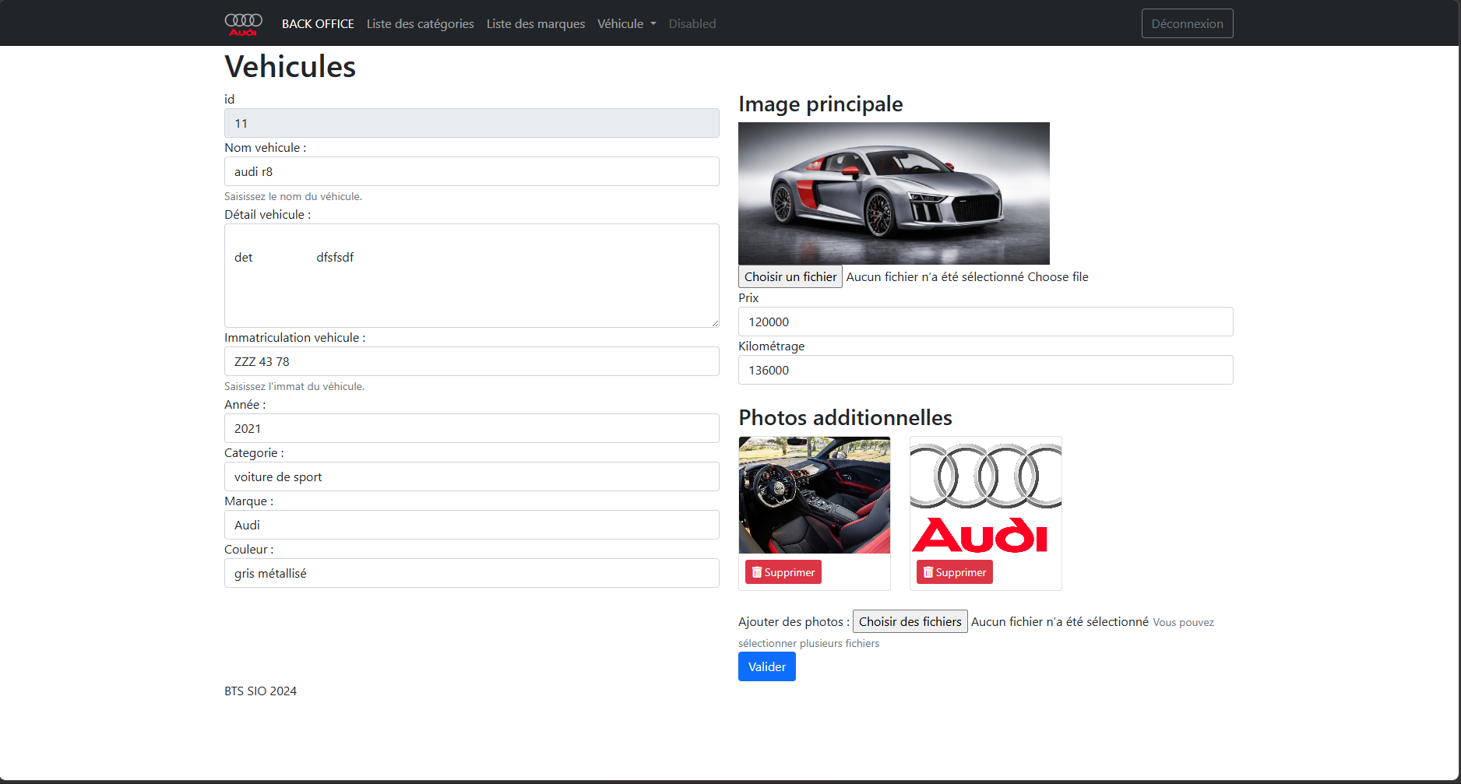
Task: Open Liste des marques page
Action: pos(536,24)
